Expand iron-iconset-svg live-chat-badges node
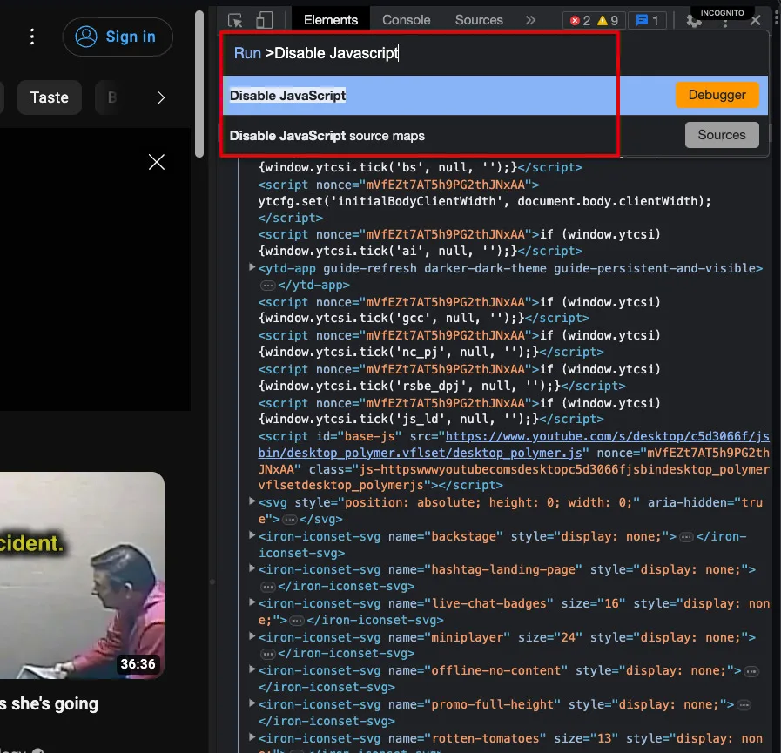The width and height of the screenshot is (781, 753). [252, 602]
